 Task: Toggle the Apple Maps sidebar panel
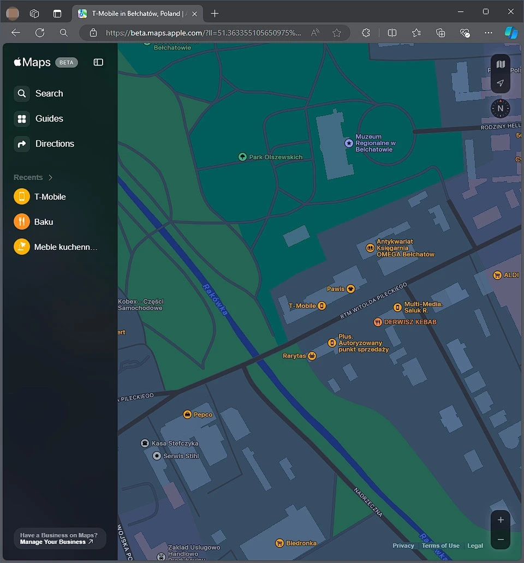click(98, 62)
